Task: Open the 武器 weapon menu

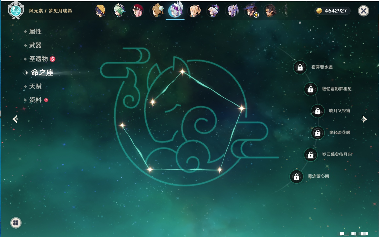Action: tap(35, 45)
